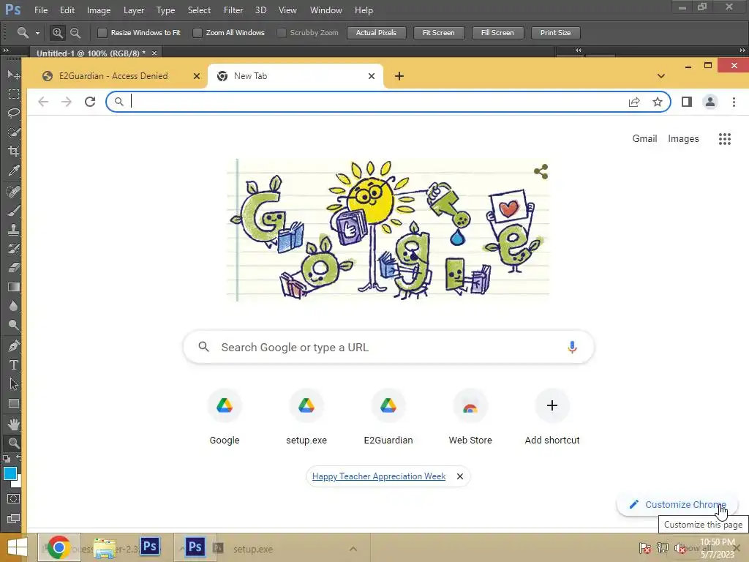Focus the Search Google or type a URL box
749x562 pixels.
(388, 347)
